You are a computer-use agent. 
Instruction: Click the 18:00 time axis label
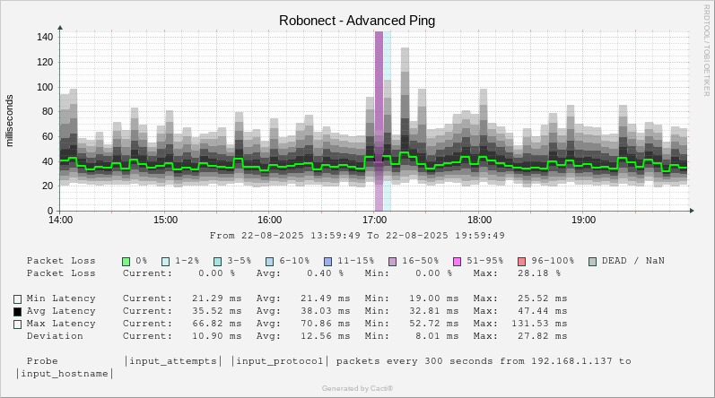(x=480, y=220)
